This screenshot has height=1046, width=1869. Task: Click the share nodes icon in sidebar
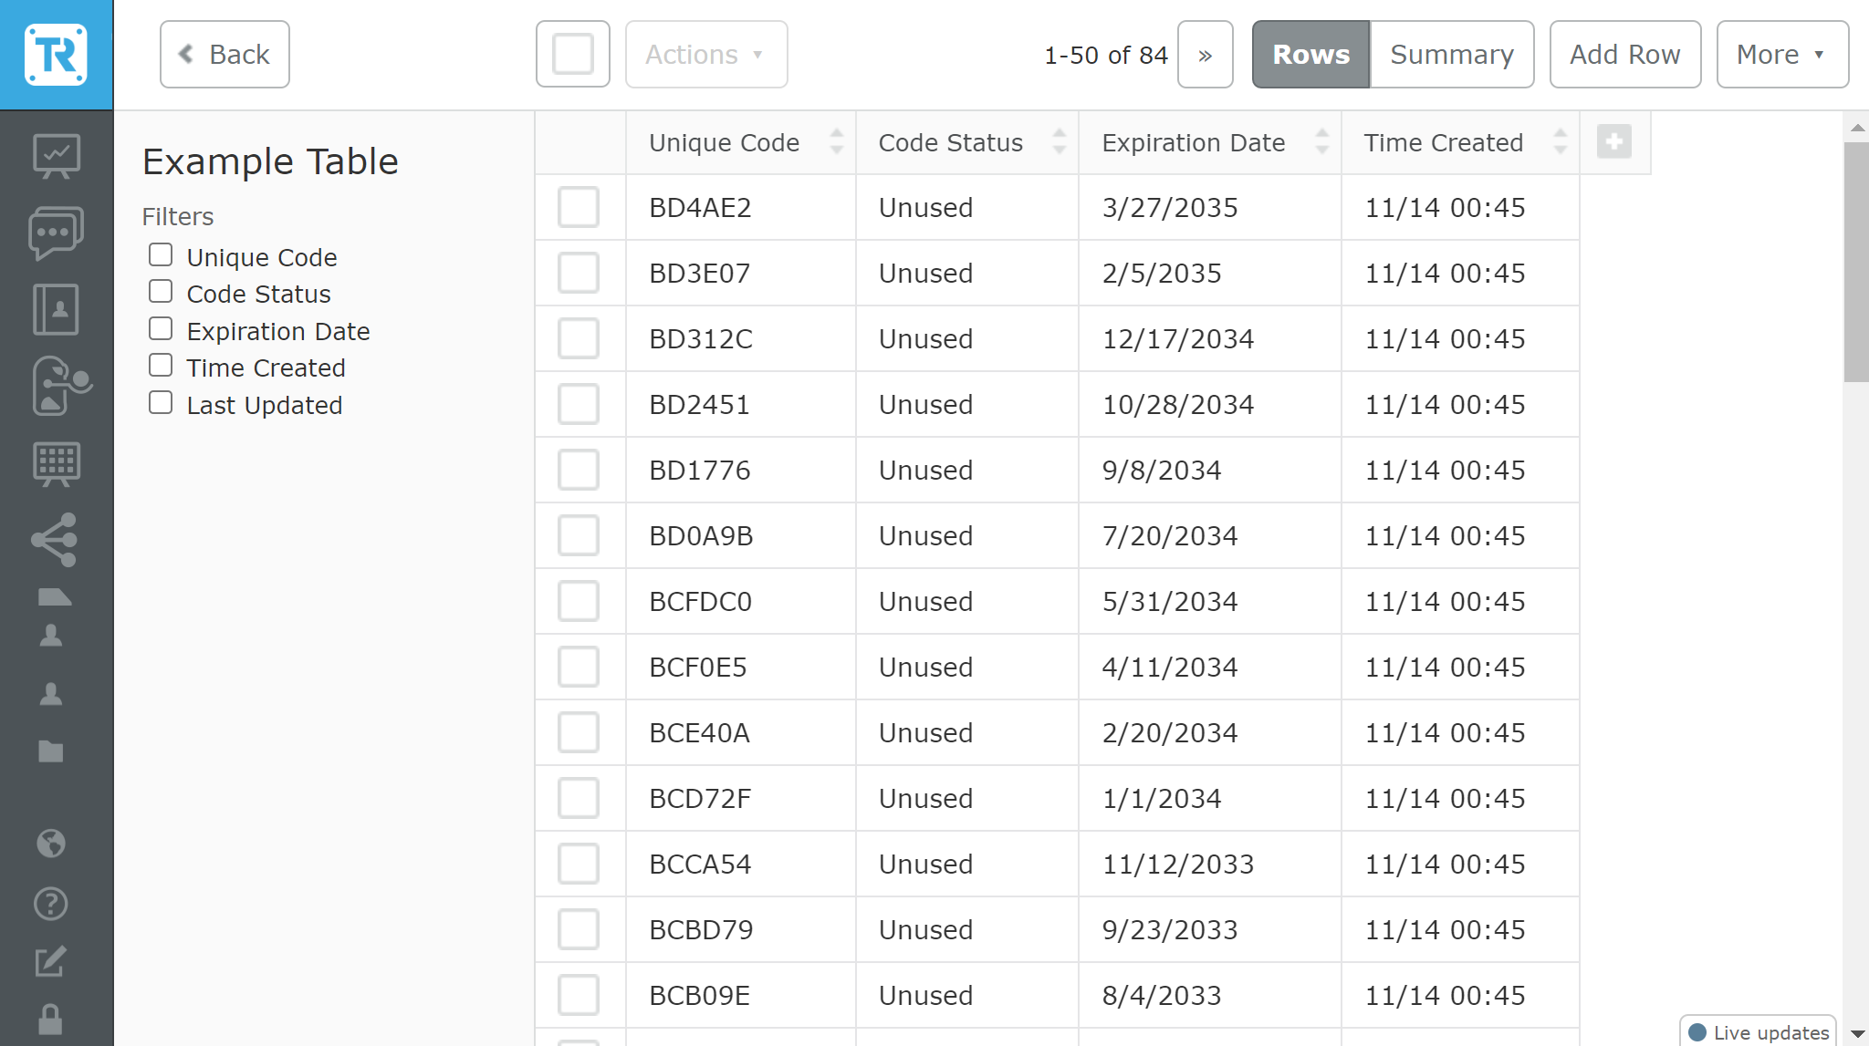pyautogui.click(x=55, y=539)
